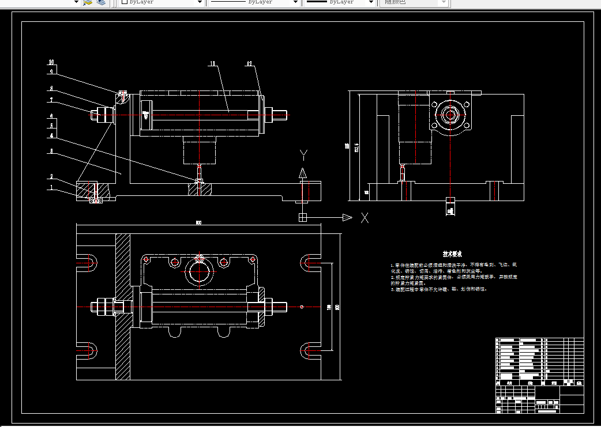Open the greyed-out plot style dropdown
601x427 pixels.
coord(414,2)
